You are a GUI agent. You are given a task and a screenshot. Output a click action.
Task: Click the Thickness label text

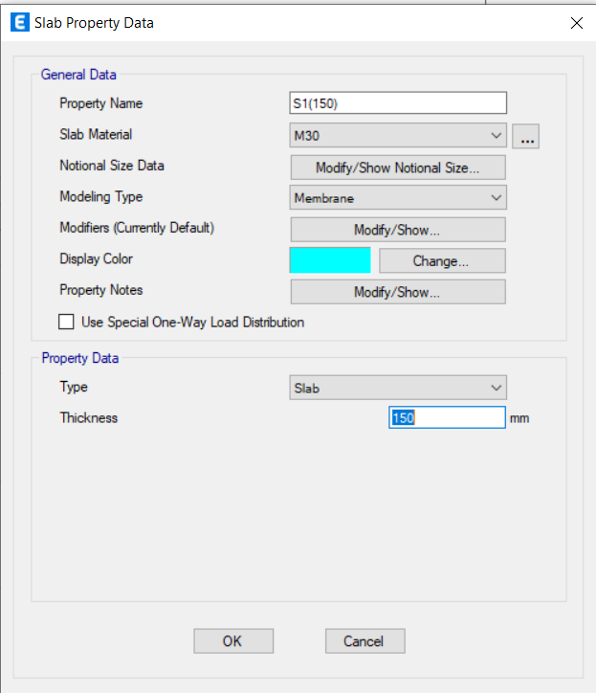(x=89, y=418)
